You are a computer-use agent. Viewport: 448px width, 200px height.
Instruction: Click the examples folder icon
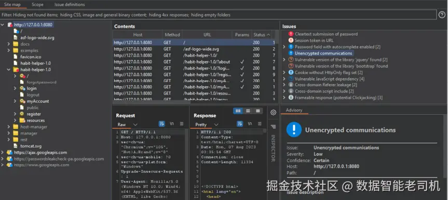16,50
